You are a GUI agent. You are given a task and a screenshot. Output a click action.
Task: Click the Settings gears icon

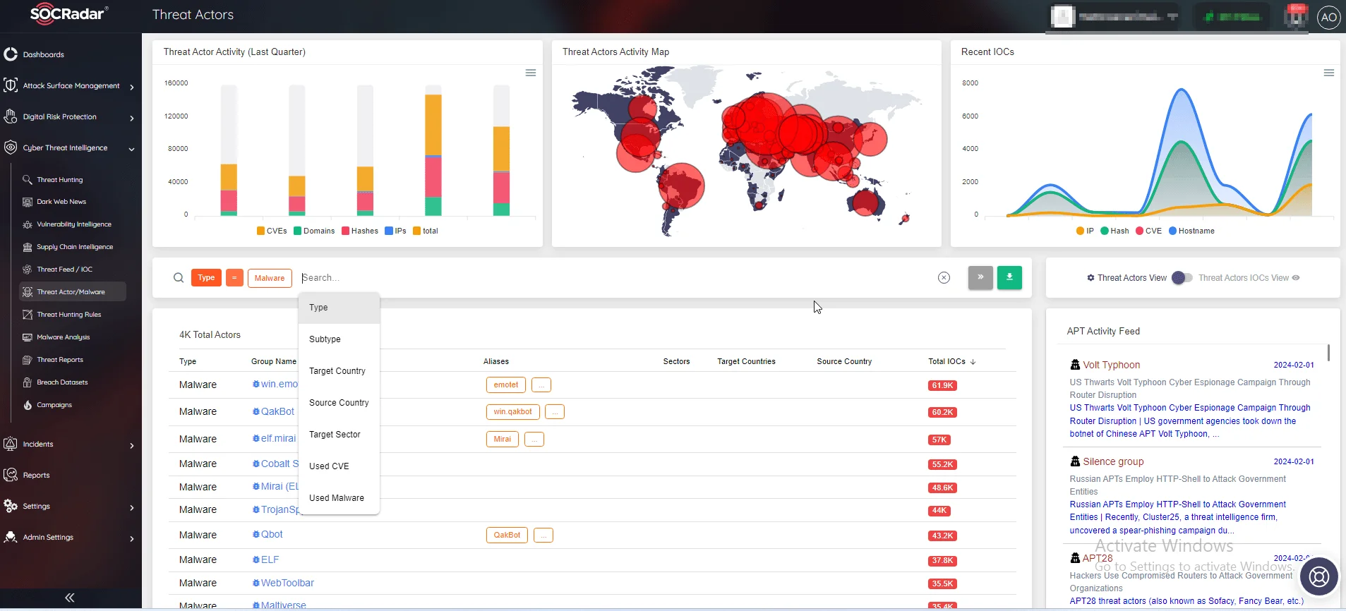click(x=11, y=506)
